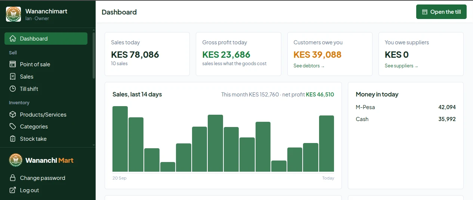Image resolution: width=473 pixels, height=200 pixels.
Task: Click the Cash amount 35,992
Action: click(x=447, y=119)
